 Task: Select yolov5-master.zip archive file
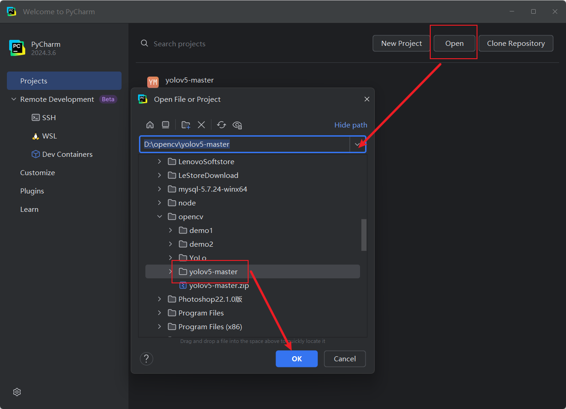pos(214,285)
